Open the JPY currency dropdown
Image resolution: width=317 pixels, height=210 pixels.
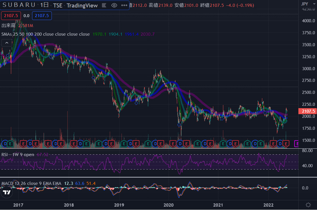pyautogui.click(x=308, y=4)
